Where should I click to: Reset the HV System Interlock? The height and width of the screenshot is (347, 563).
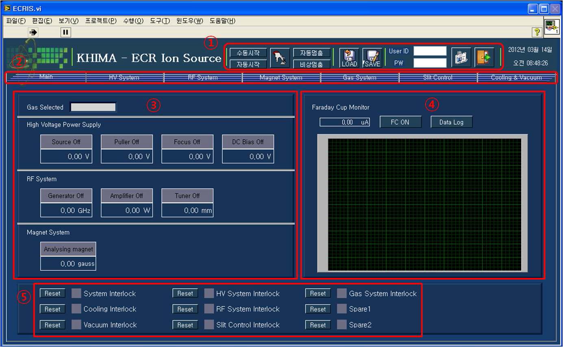pyautogui.click(x=185, y=293)
